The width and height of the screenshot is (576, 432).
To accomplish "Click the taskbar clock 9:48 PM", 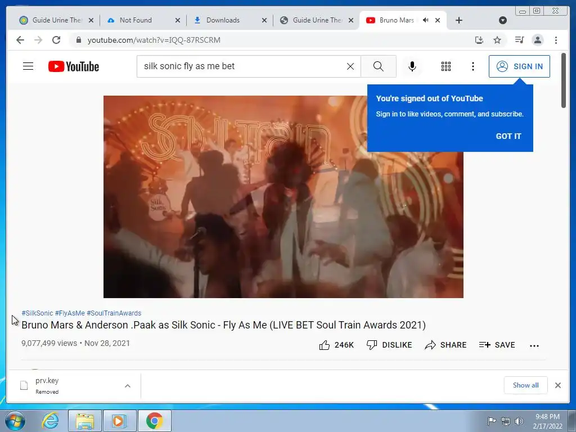I will pos(547,421).
